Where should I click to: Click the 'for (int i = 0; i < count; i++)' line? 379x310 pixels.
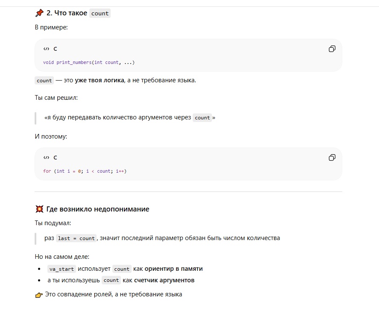tap(85, 171)
